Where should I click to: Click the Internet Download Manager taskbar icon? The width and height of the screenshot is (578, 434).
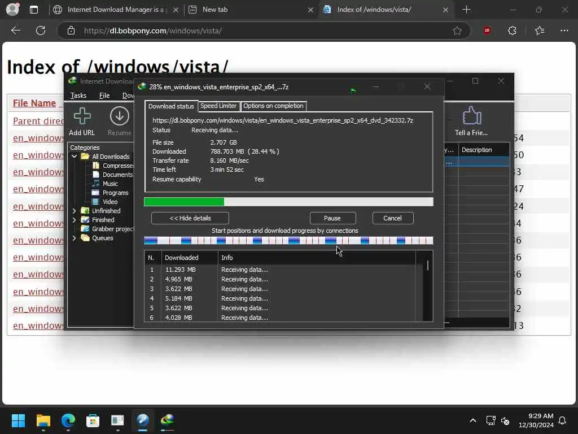[167, 420]
